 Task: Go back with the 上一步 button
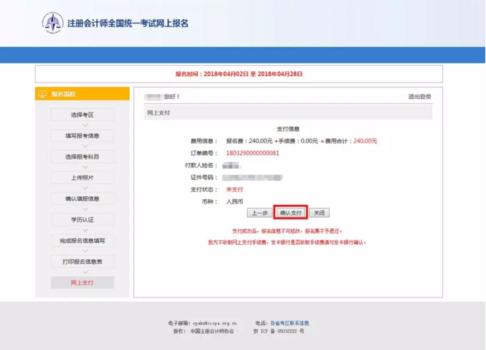(x=259, y=213)
